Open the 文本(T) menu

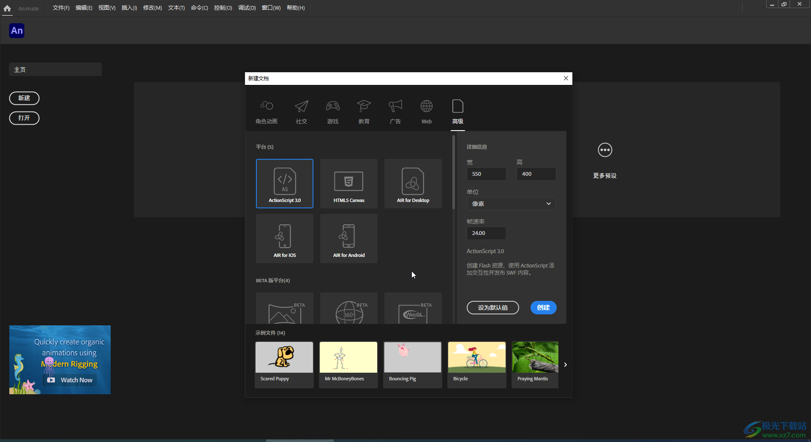176,8
